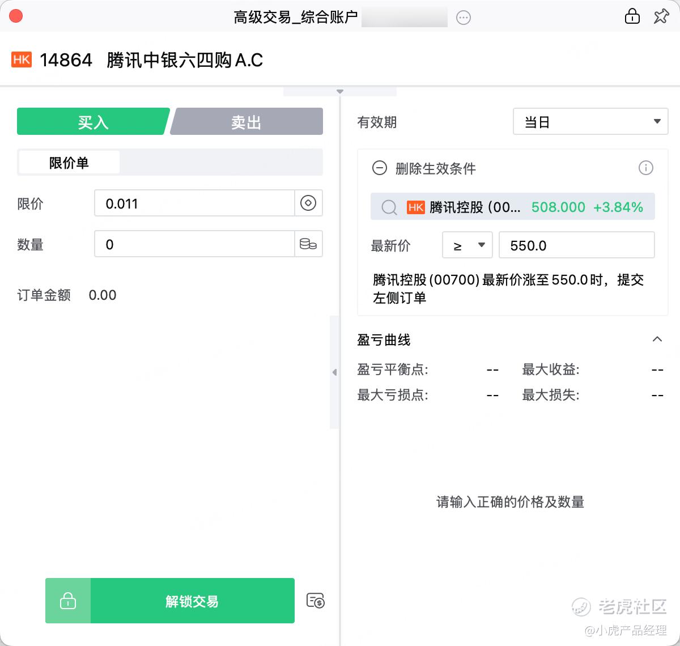Click the 最新价 label
Image resolution: width=680 pixels, height=646 pixels.
tap(390, 245)
